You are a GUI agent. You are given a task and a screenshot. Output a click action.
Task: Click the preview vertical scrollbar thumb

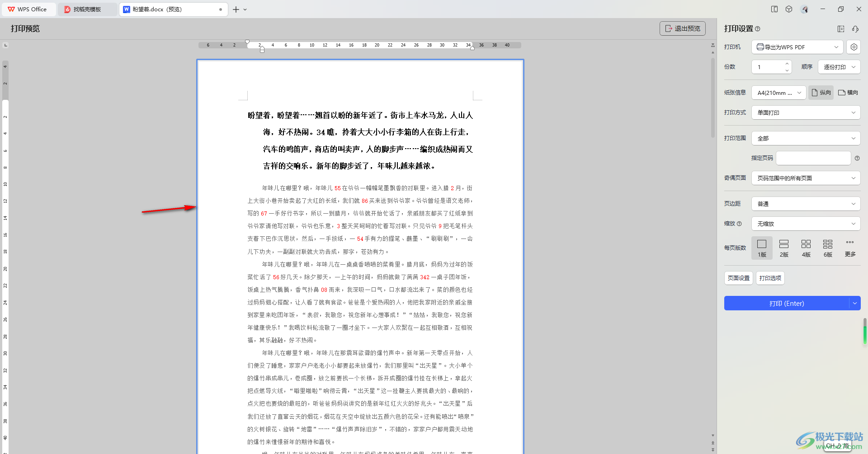pos(713,97)
